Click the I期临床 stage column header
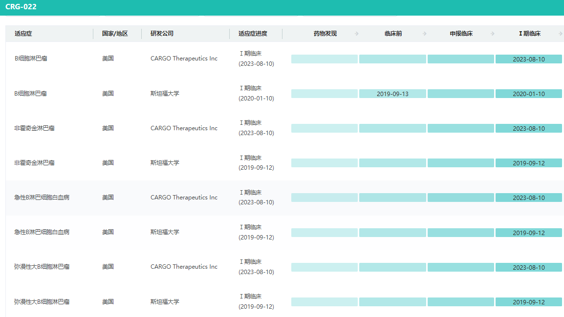 coord(529,33)
